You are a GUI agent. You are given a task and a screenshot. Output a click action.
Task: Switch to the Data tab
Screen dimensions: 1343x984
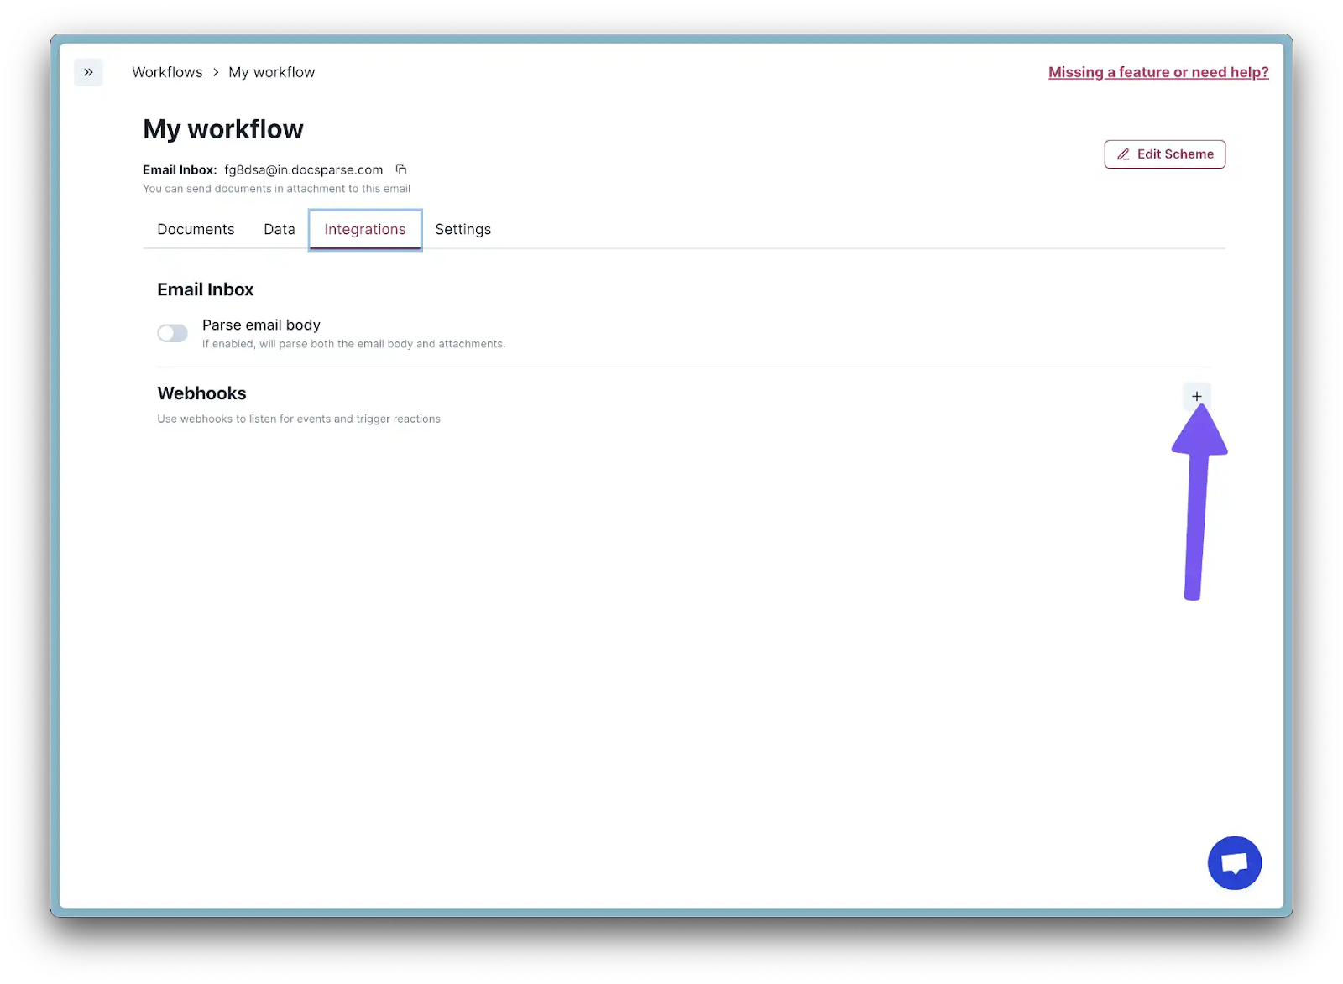280,229
